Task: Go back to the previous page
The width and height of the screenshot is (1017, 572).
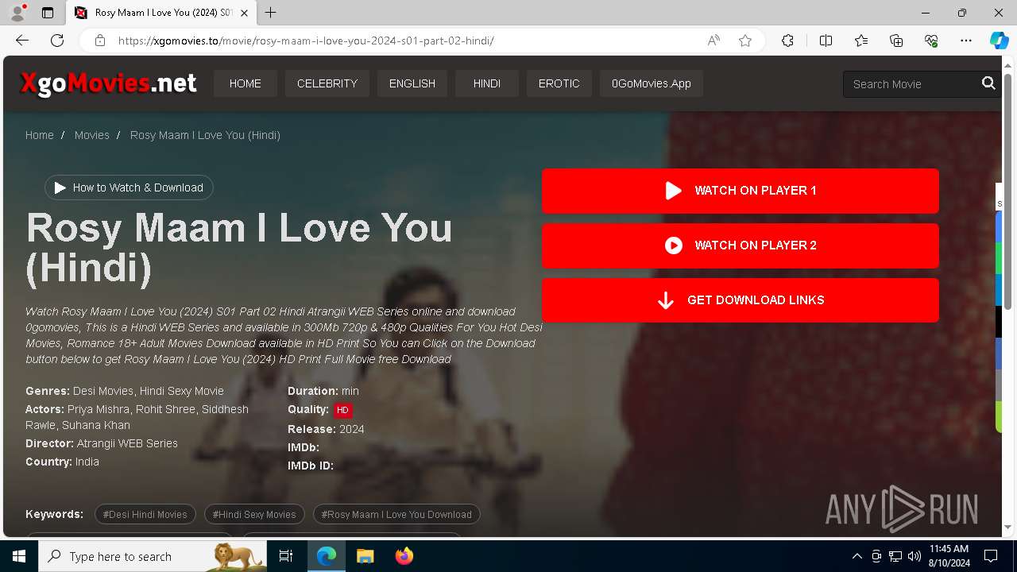Action: 22,41
